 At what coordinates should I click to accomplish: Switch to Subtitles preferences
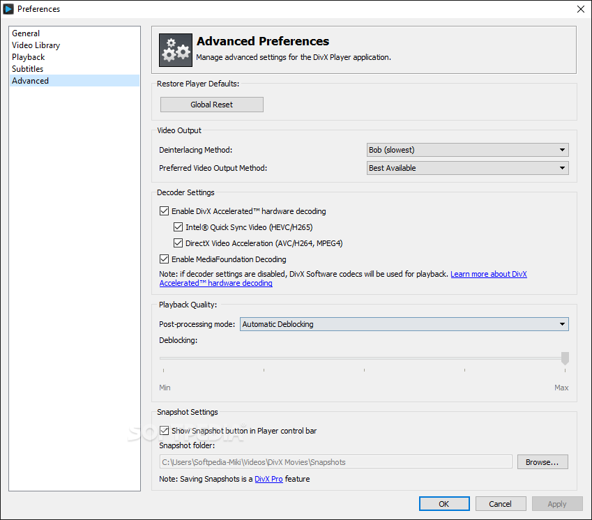pos(75,69)
